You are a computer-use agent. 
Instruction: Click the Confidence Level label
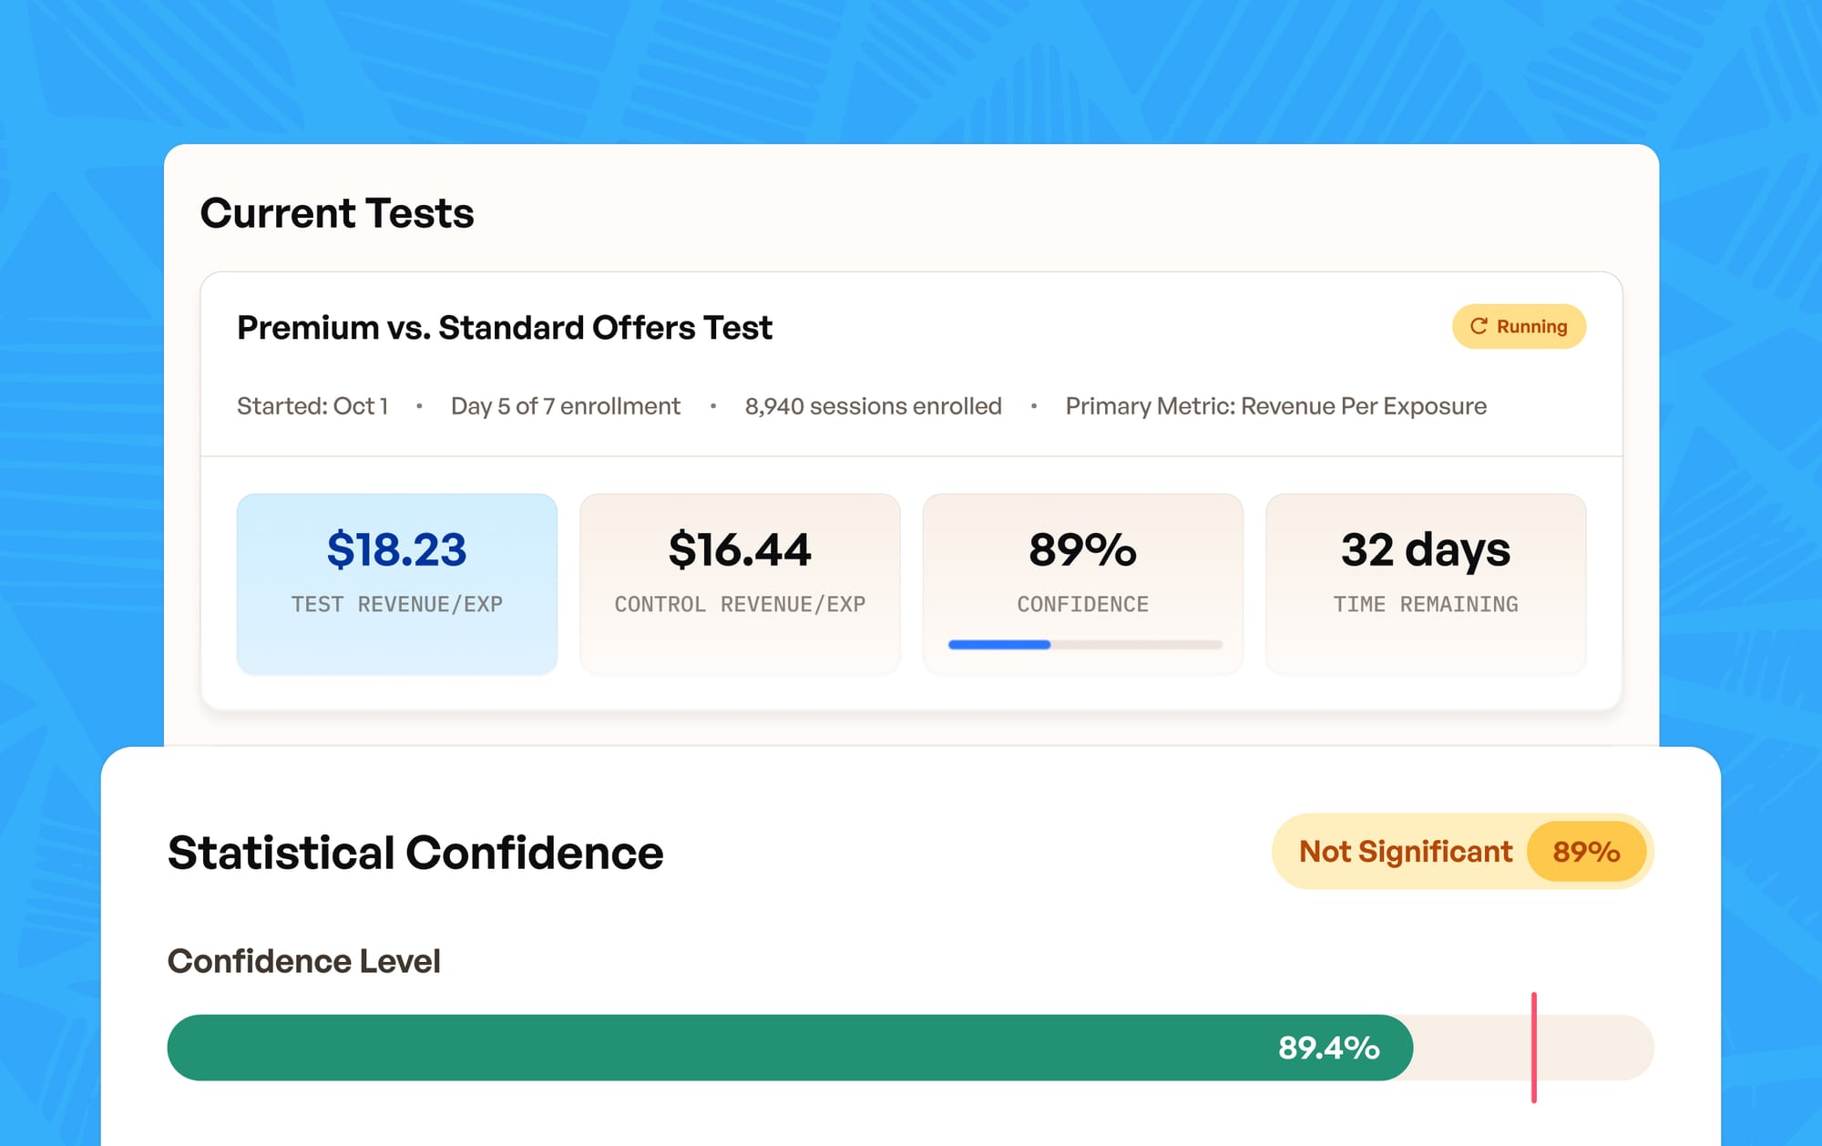pyautogui.click(x=303, y=962)
